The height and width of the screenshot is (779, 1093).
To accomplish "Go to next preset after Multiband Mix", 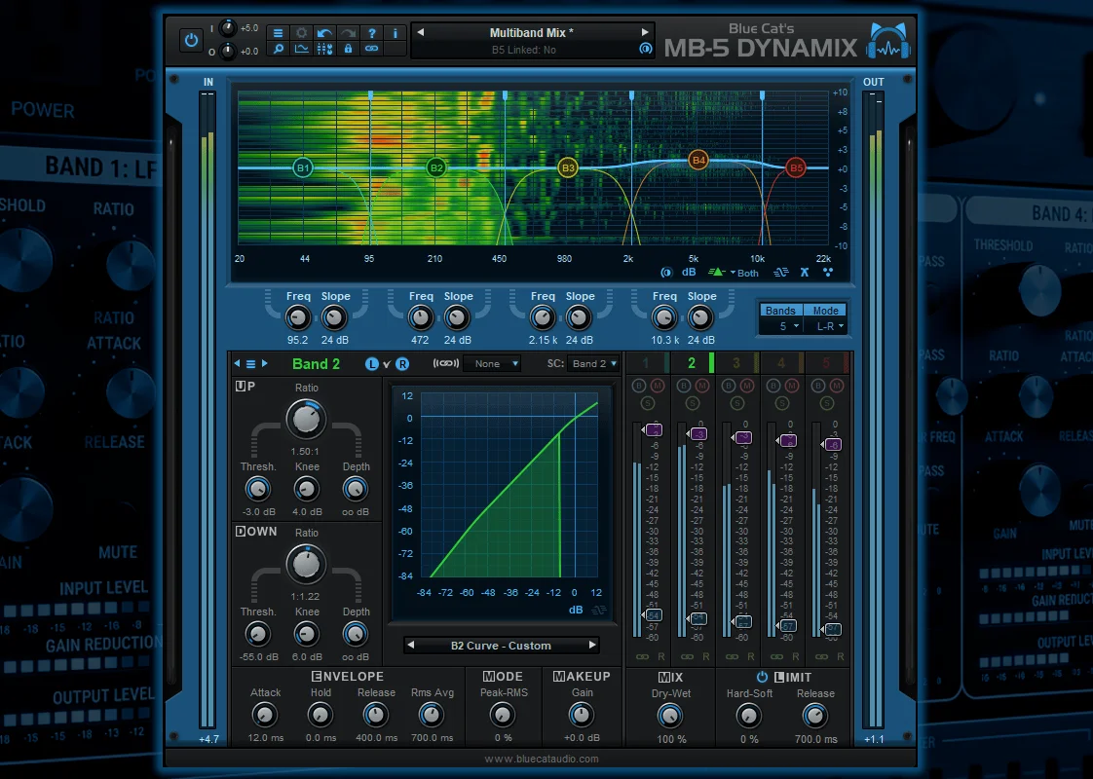I will [645, 32].
